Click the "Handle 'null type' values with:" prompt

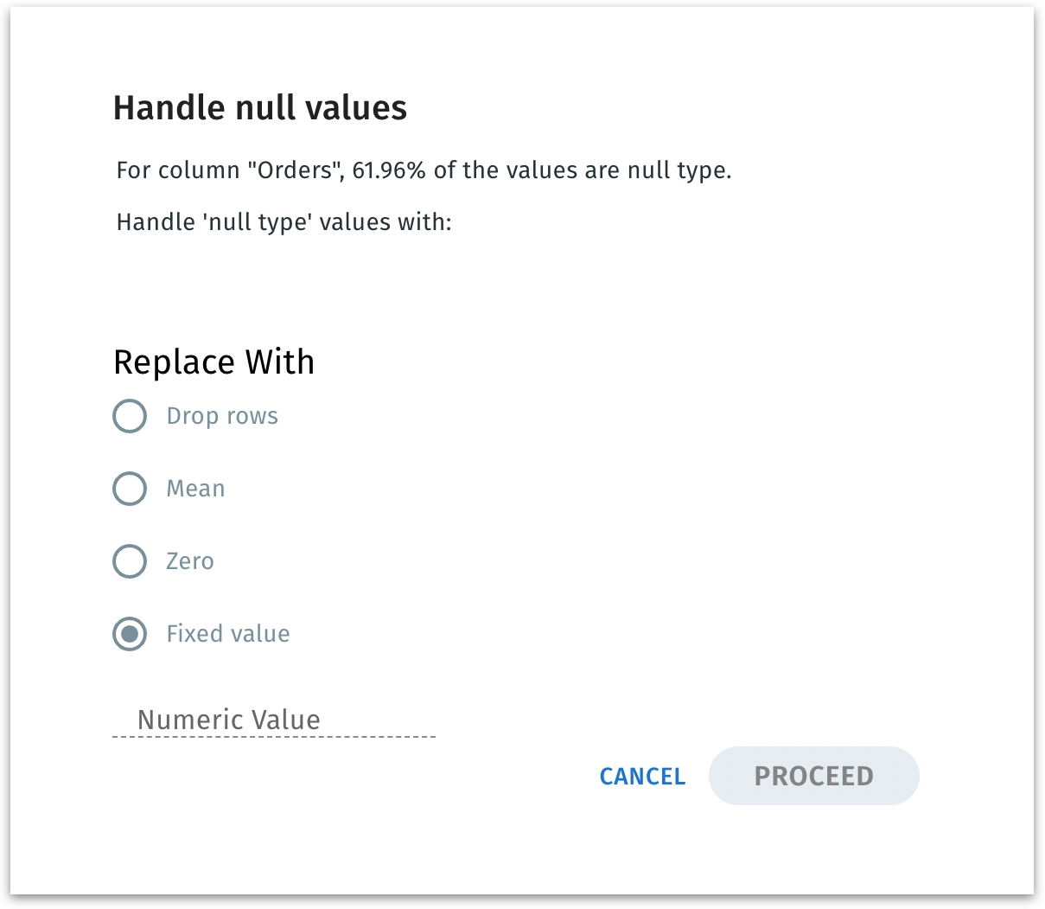point(284,222)
